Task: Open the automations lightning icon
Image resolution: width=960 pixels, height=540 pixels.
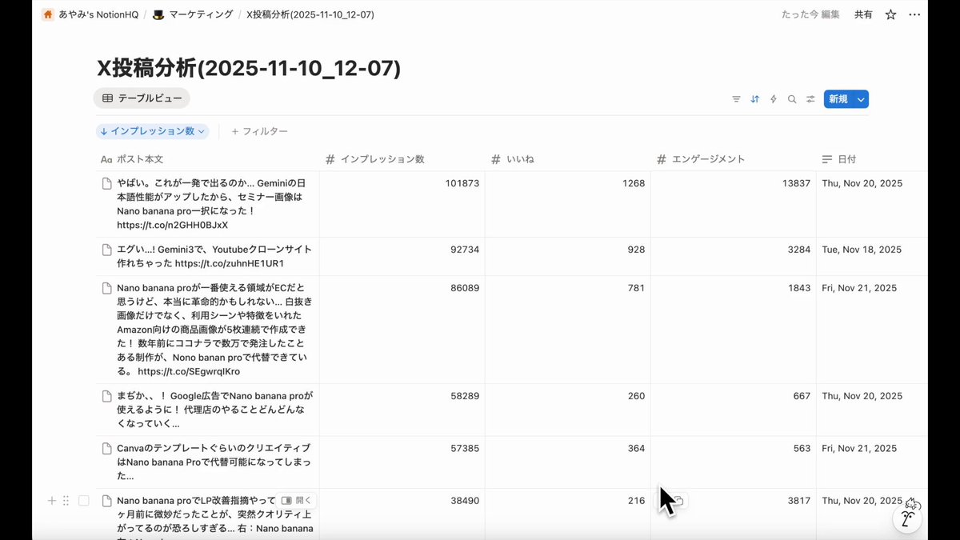Action: point(773,99)
